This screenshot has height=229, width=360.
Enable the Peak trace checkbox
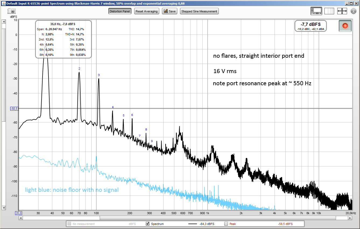[x=226, y=224]
